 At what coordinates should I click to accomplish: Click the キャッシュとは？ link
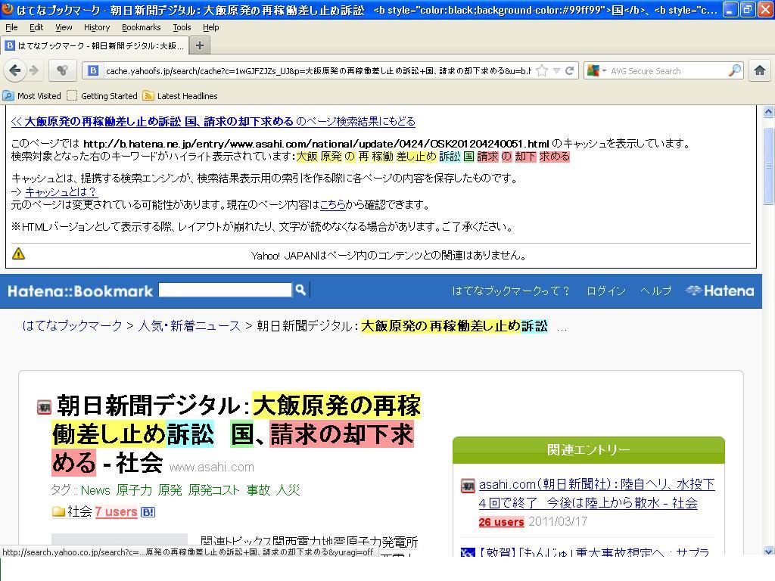pos(61,191)
